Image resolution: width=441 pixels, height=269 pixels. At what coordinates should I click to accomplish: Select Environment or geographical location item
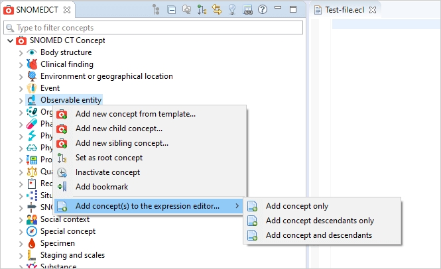tap(106, 76)
